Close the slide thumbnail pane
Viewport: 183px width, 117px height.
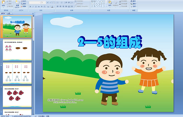[x=33, y=14]
